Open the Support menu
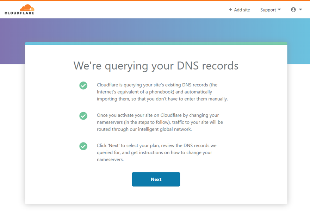 coord(268,10)
